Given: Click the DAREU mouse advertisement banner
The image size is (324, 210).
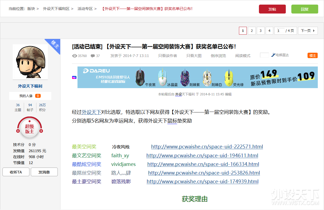Looking at the screenshot, I should [x=197, y=77].
